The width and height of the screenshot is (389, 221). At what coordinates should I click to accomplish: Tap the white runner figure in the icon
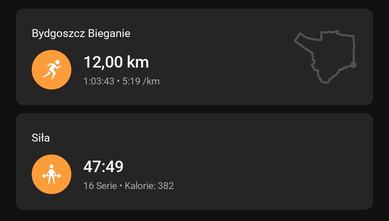pos(52,69)
